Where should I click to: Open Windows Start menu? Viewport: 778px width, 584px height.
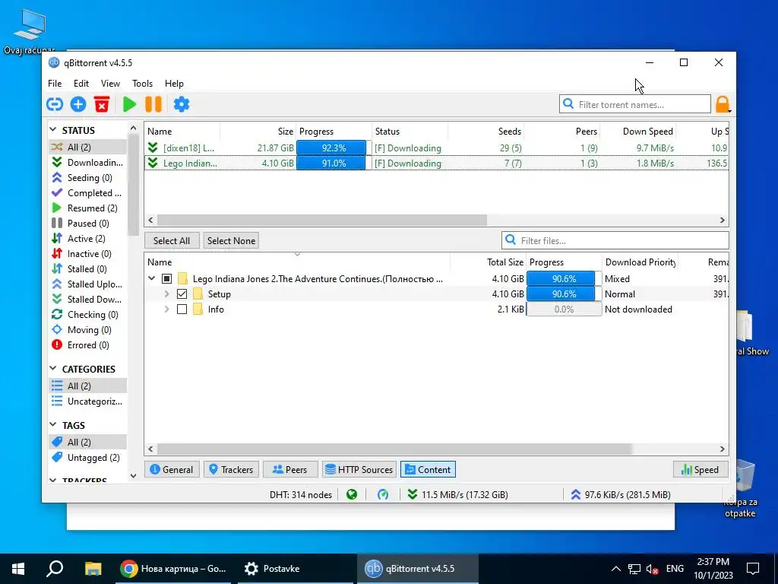[18, 569]
